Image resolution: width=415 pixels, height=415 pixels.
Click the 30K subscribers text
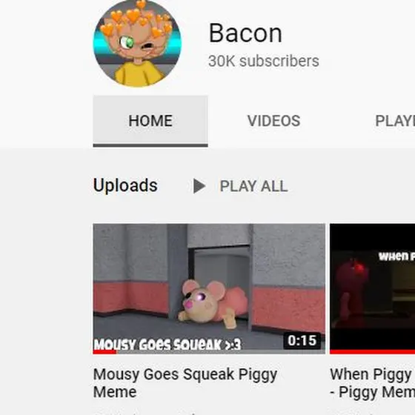(264, 61)
